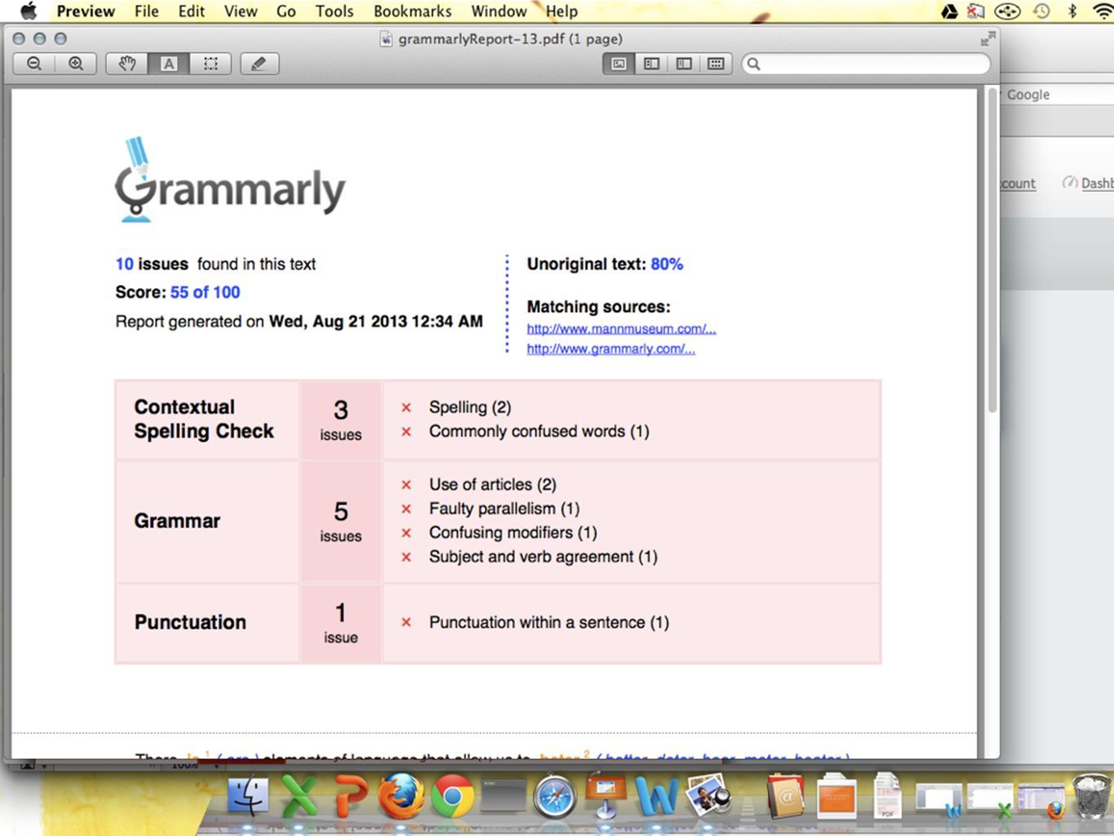This screenshot has height=836, width=1114.
Task: Open the PDF document stack in Dock
Action: [887, 796]
